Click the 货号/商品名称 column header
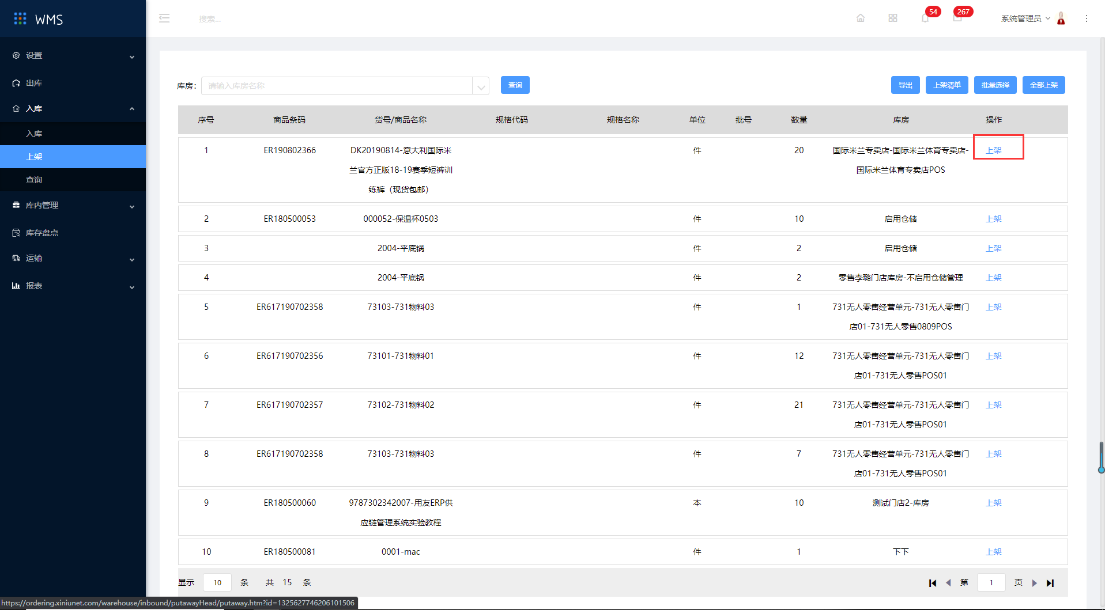This screenshot has height=610, width=1105. pos(401,120)
